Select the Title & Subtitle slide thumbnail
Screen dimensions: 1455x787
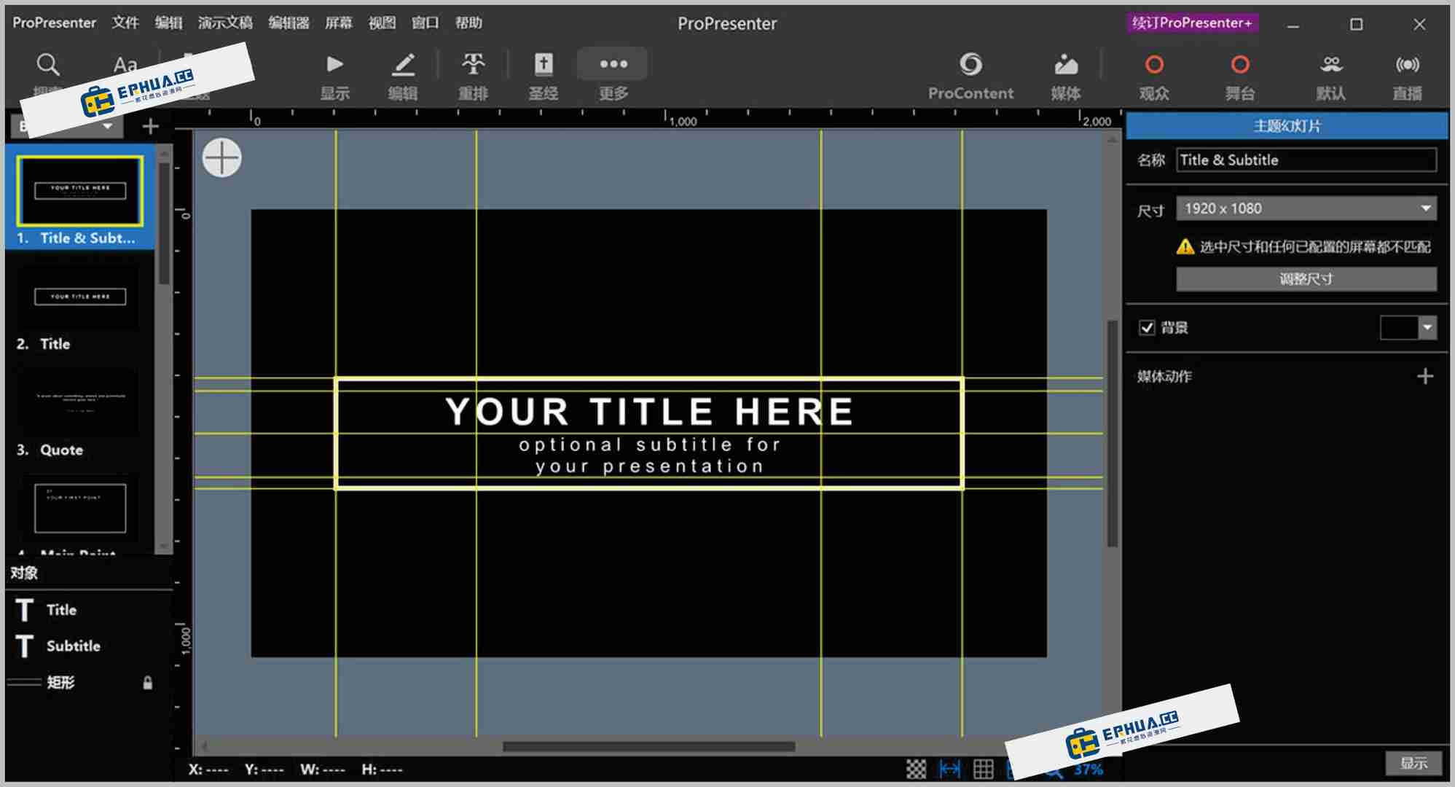tap(80, 191)
